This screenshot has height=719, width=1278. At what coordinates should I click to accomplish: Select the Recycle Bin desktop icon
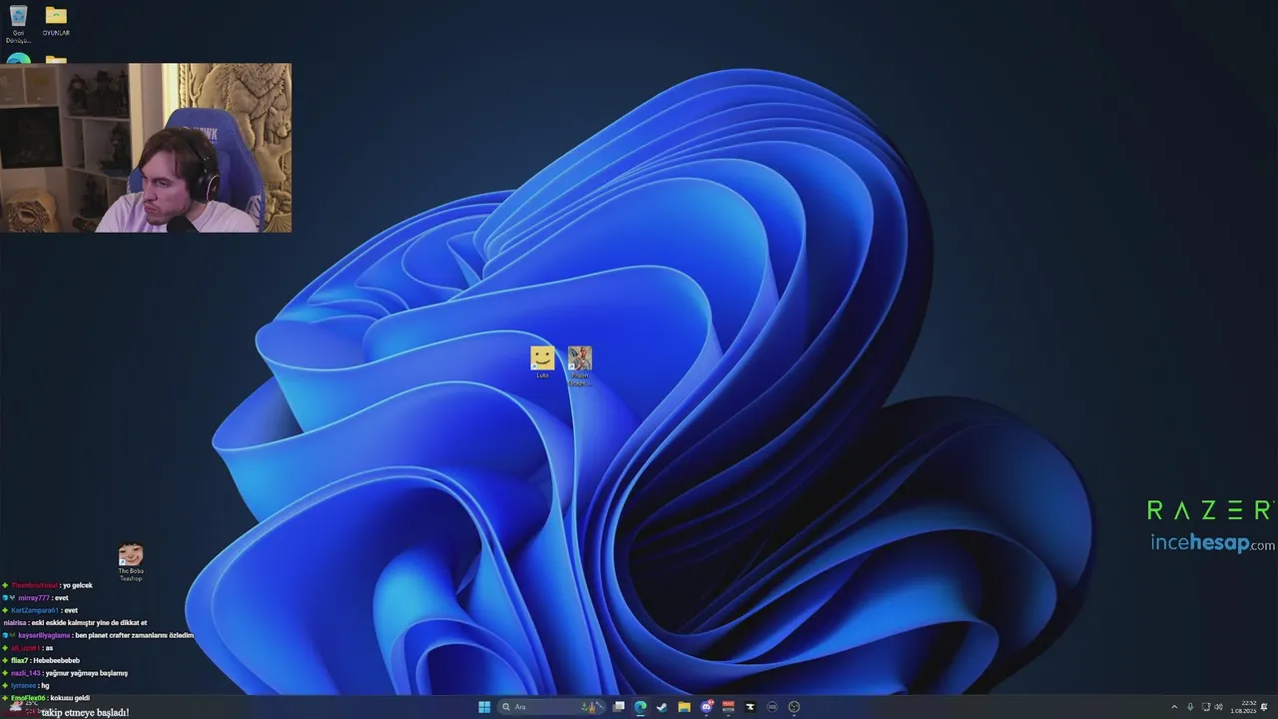[18, 23]
